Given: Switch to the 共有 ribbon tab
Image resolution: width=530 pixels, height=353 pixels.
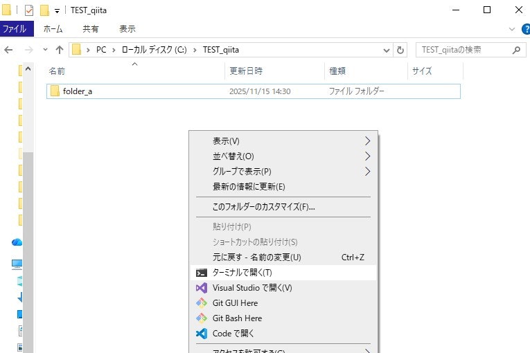Looking at the screenshot, I should coord(91,29).
